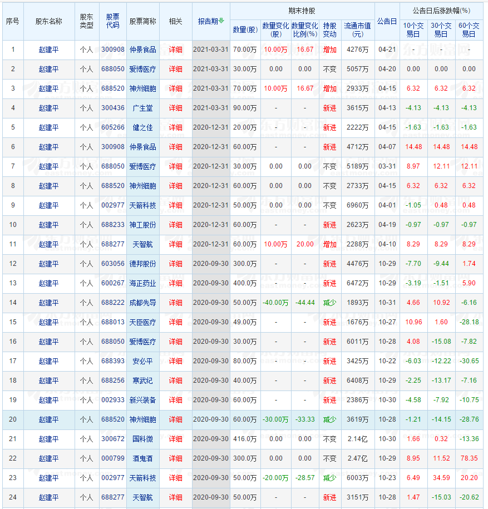The width and height of the screenshot is (488, 509).
Task: Open 健之佳 stock name link
Action: pyautogui.click(x=142, y=127)
